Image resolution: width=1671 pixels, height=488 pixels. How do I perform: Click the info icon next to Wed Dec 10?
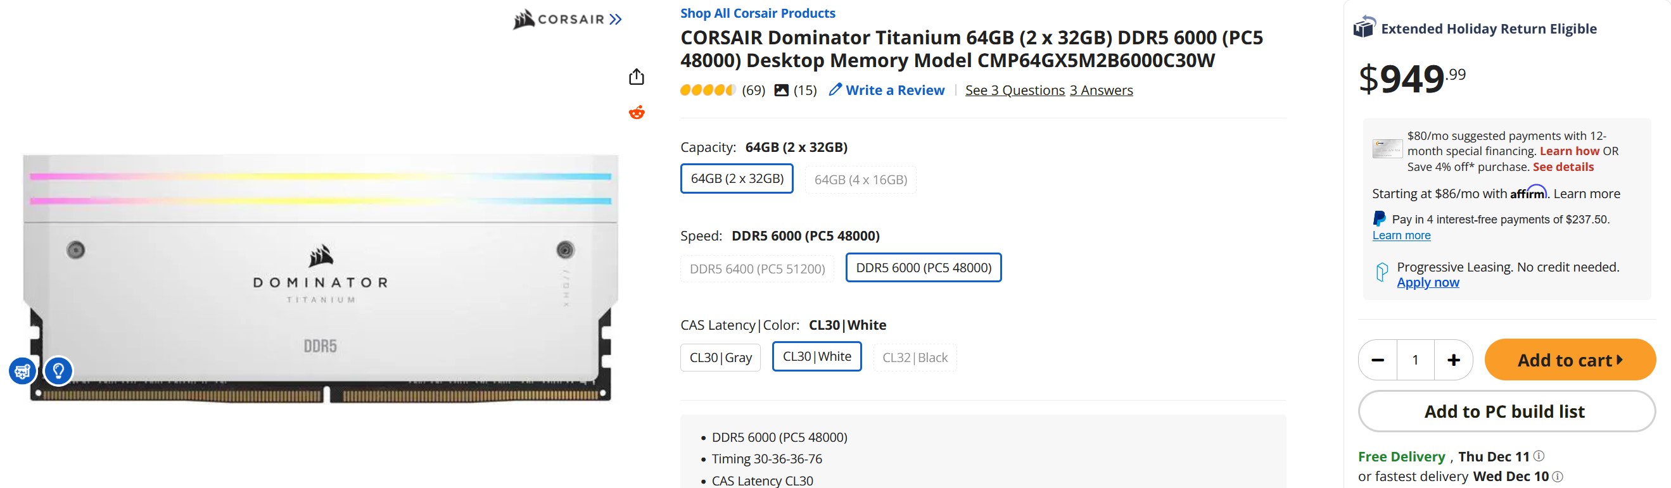point(1558,477)
